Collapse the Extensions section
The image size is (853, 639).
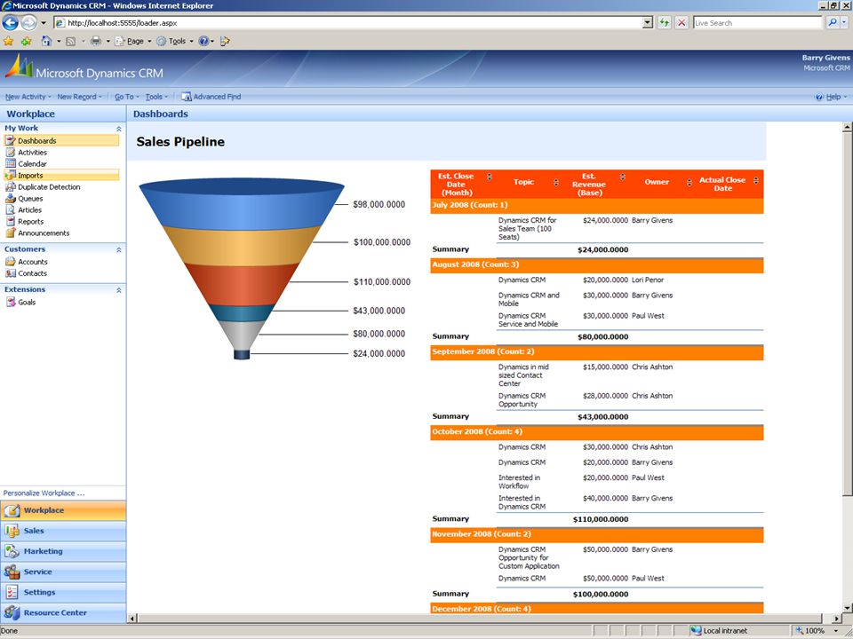click(118, 290)
